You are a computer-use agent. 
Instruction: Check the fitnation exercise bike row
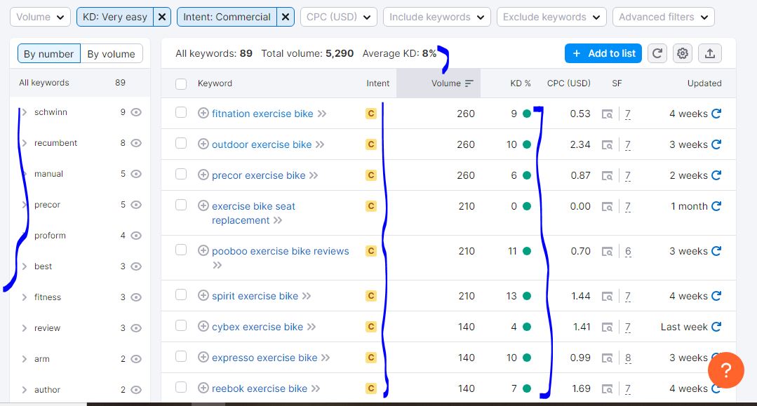coord(181,112)
